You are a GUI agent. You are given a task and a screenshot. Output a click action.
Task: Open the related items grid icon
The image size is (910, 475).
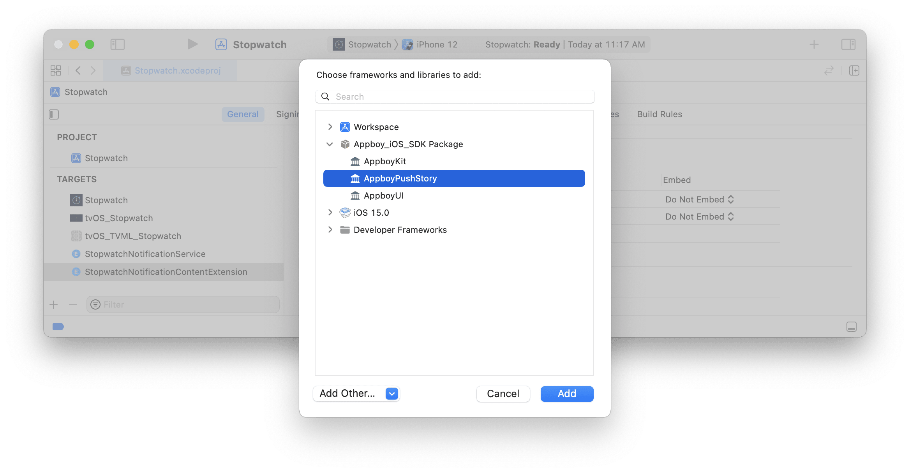pos(56,70)
